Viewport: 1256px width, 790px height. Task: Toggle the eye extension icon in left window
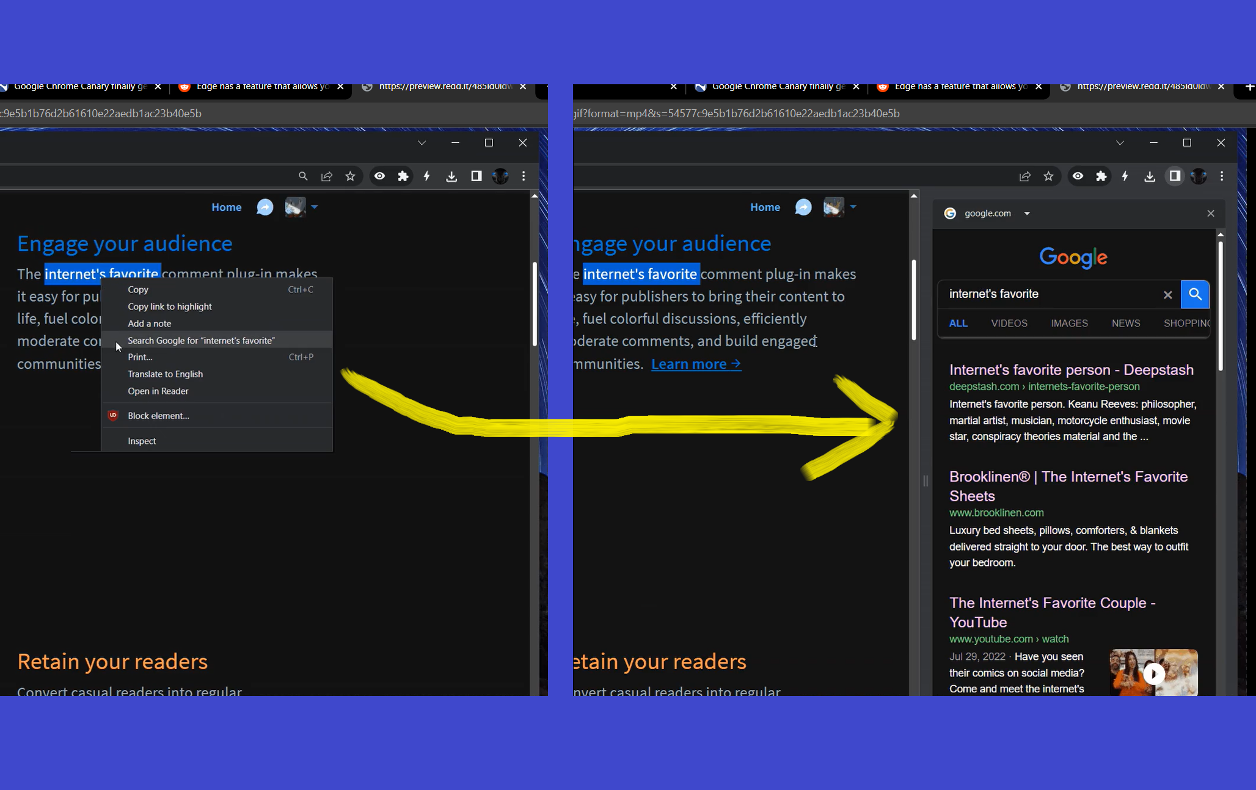click(x=379, y=176)
